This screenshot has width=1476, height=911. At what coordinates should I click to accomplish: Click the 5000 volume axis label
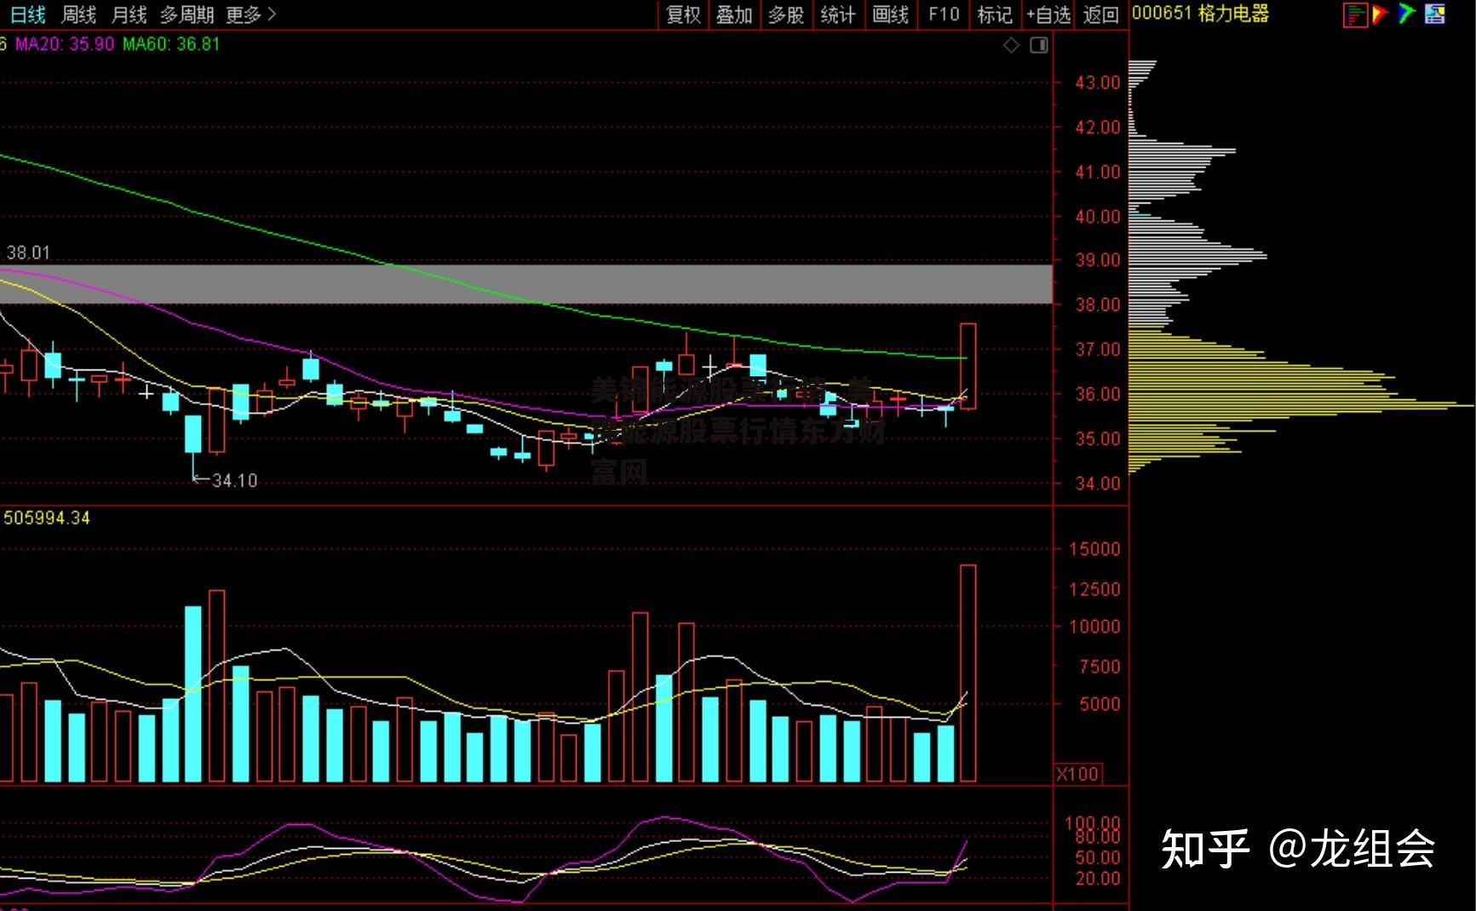1100,704
